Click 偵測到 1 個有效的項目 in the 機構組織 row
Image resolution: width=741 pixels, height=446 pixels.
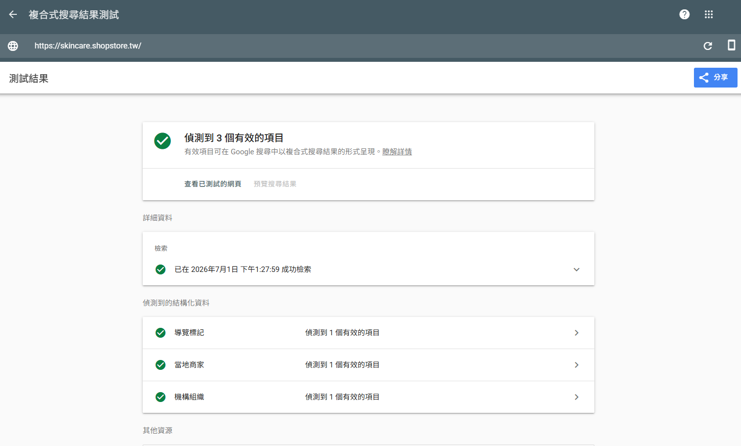click(x=342, y=397)
